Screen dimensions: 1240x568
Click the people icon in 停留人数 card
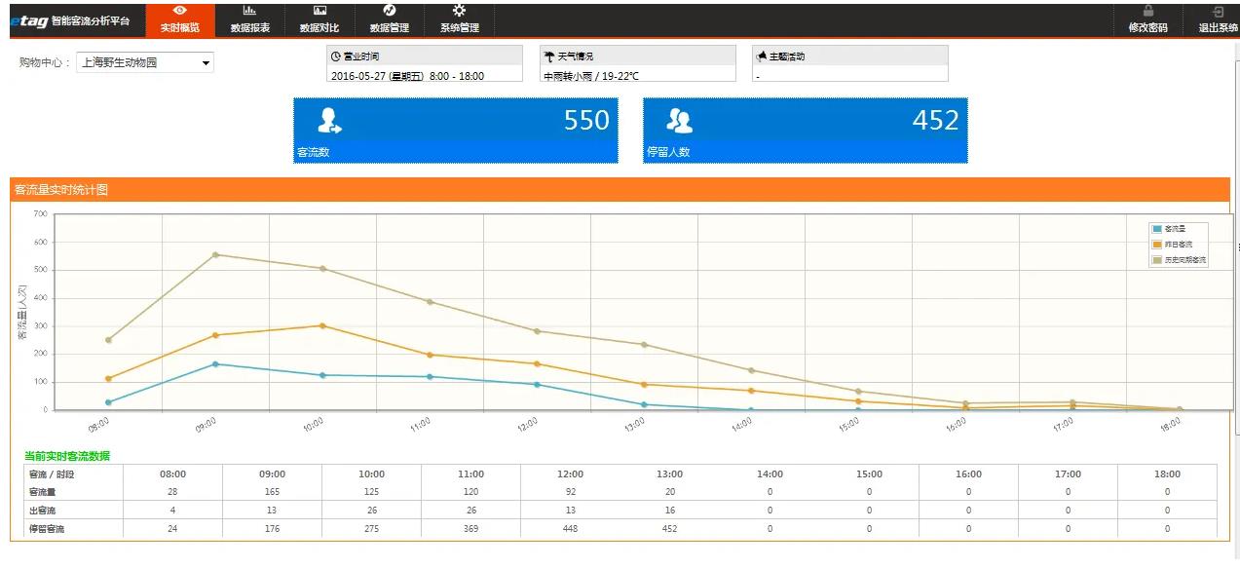tap(678, 121)
